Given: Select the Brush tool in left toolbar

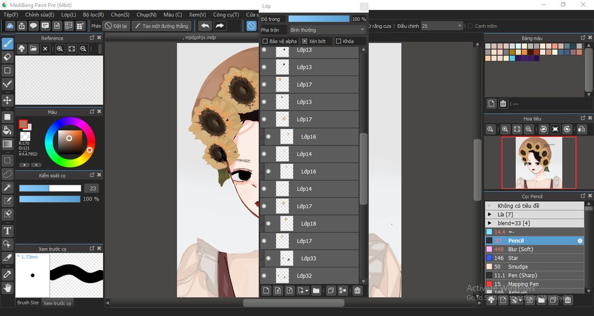Looking at the screenshot, I should point(7,44).
